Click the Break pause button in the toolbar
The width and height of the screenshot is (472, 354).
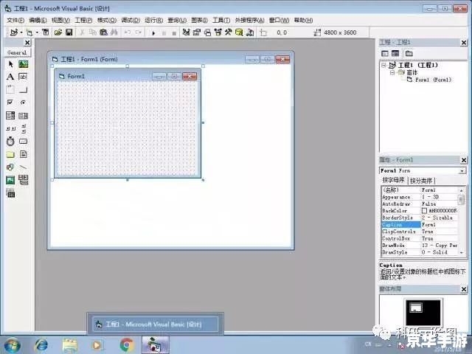pyautogui.click(x=164, y=32)
